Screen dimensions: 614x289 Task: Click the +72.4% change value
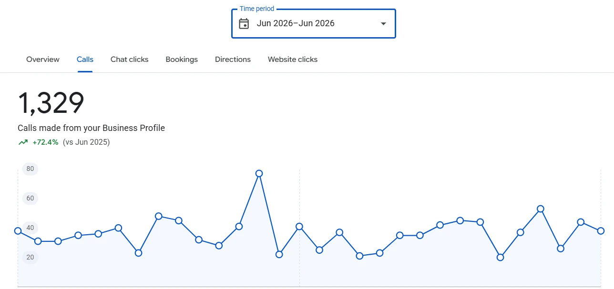tap(45, 142)
